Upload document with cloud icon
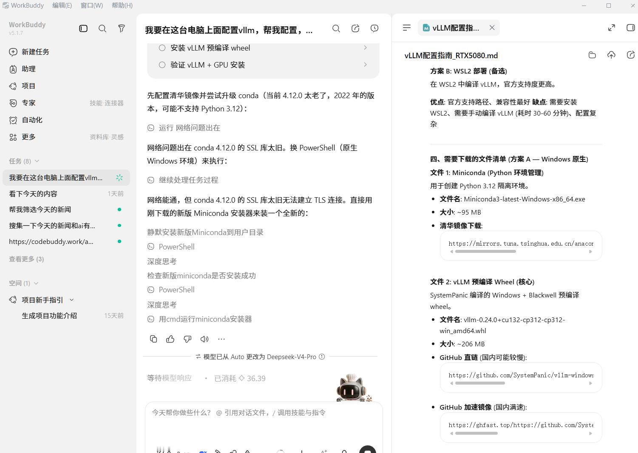The height and width of the screenshot is (453, 638). 611,55
